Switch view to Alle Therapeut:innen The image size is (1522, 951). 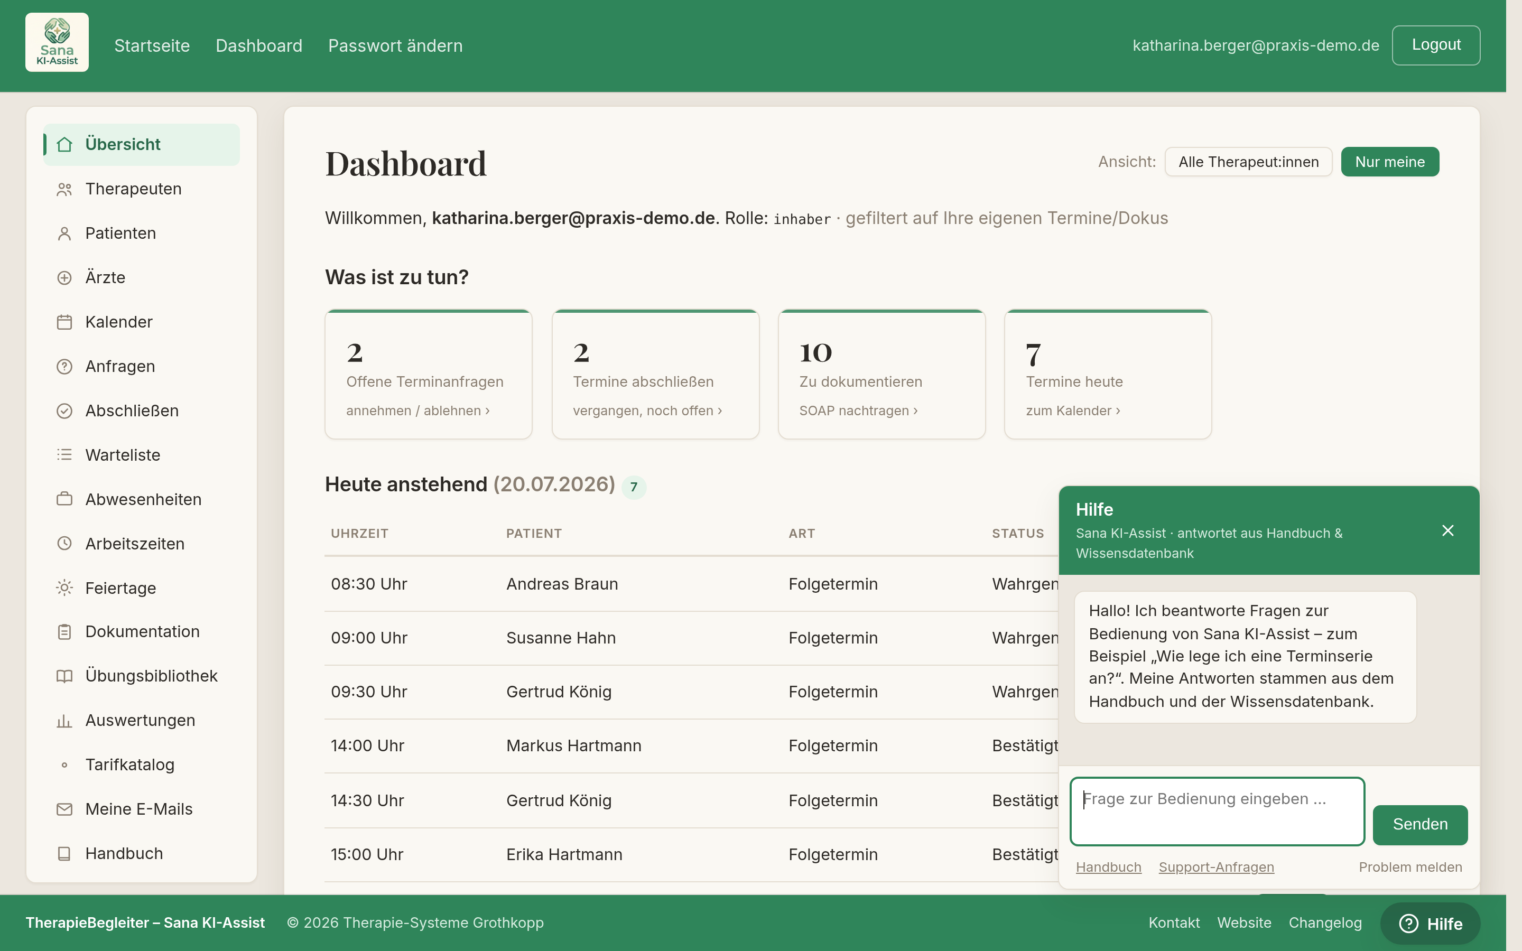click(x=1248, y=162)
